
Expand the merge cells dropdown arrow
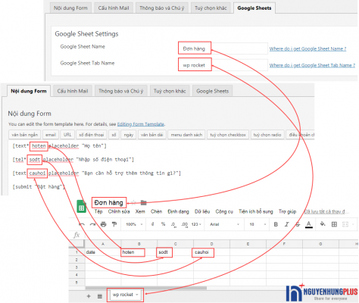pyautogui.click(x=353, y=224)
